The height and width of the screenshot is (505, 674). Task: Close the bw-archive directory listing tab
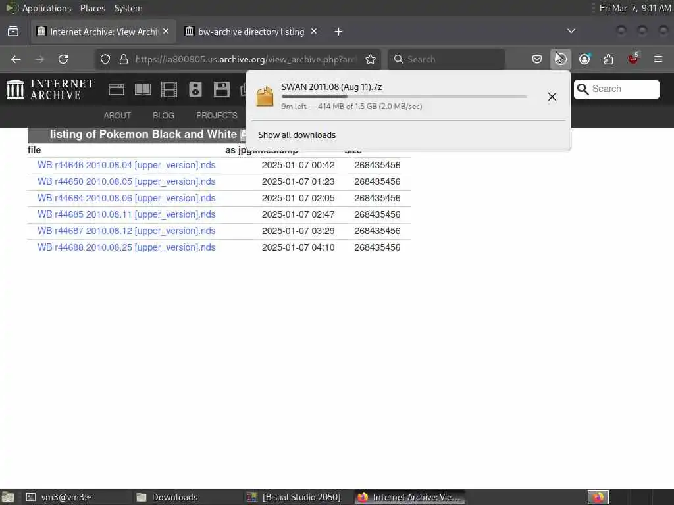[x=314, y=31]
